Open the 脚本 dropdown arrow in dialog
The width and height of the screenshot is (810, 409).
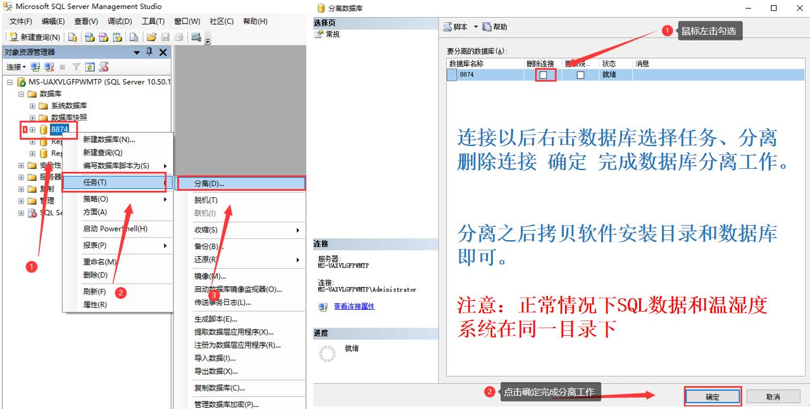476,27
